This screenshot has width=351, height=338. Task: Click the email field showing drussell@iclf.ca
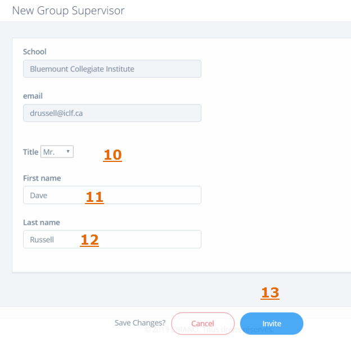click(x=112, y=113)
